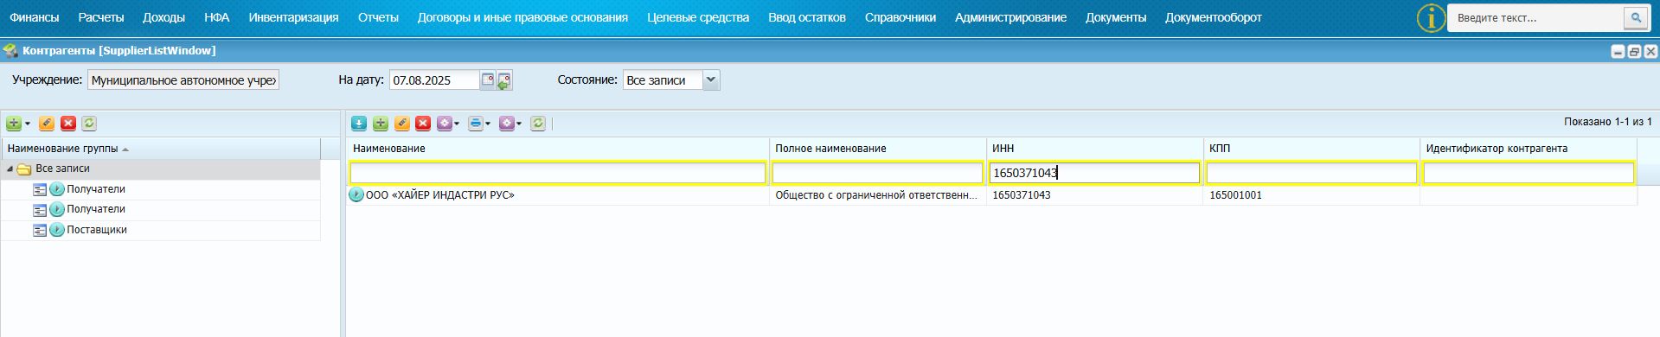Click the blue download/import icon in contractors toolbar
The width and height of the screenshot is (1660, 337).
click(358, 124)
